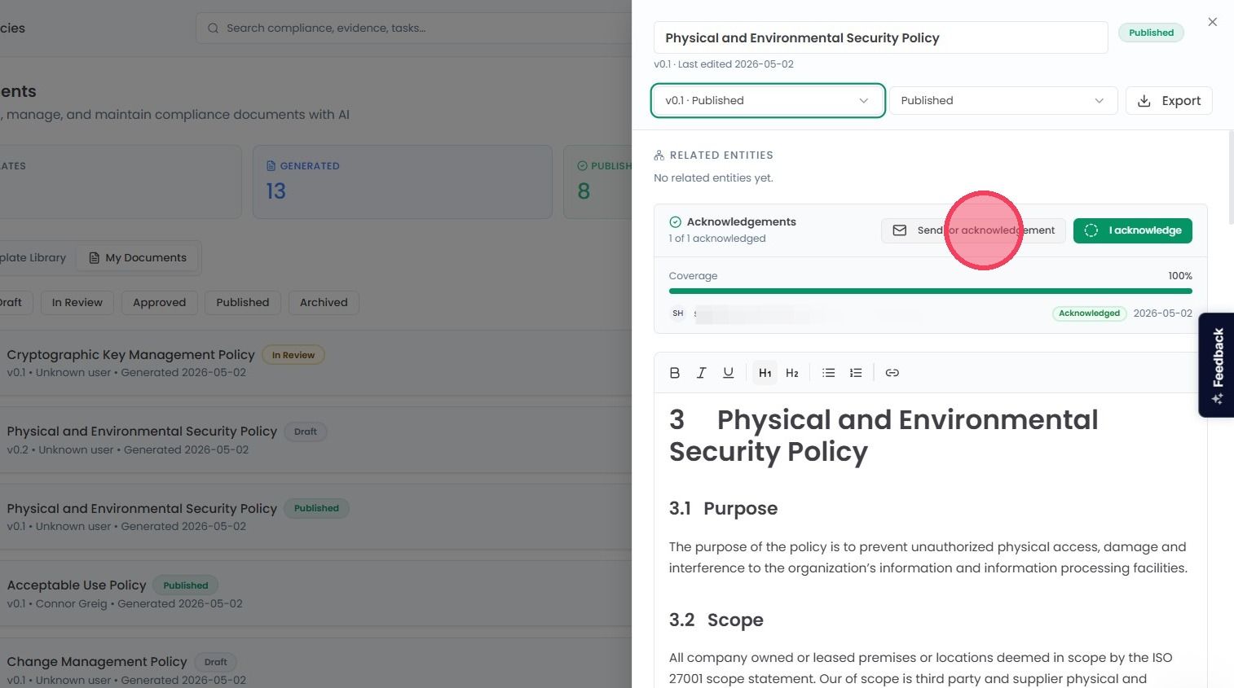The image size is (1234, 688).
Task: Open published Physical and Environmental Security Policy row
Action: (x=315, y=516)
